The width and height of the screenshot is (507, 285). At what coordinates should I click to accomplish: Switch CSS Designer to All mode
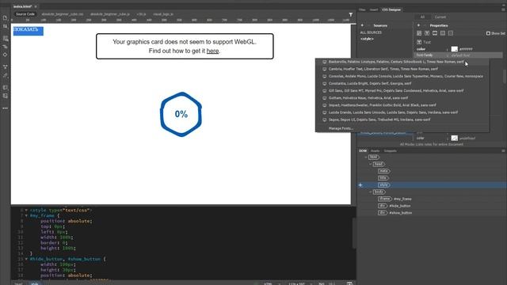[x=422, y=17]
